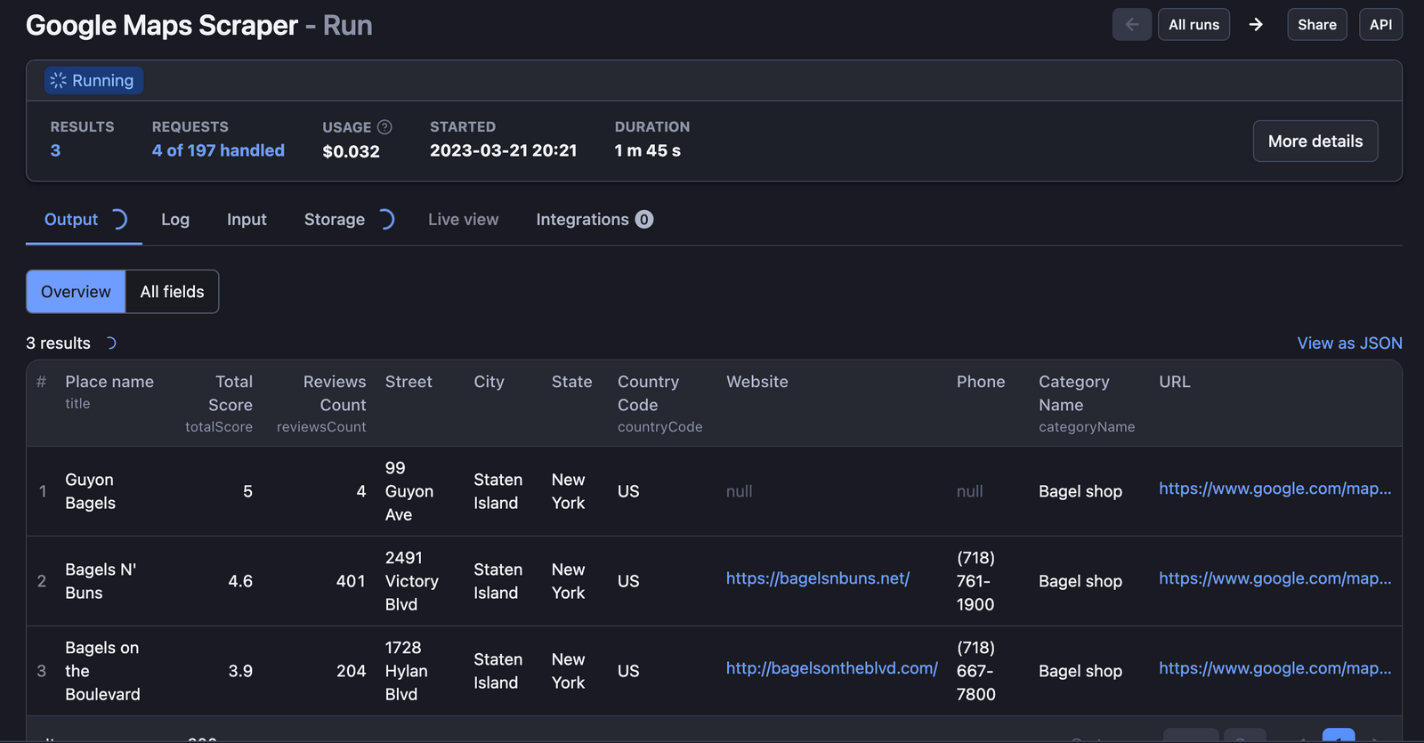1424x743 pixels.
Task: Click the 4 of 197 handled requests link
Action: [218, 150]
